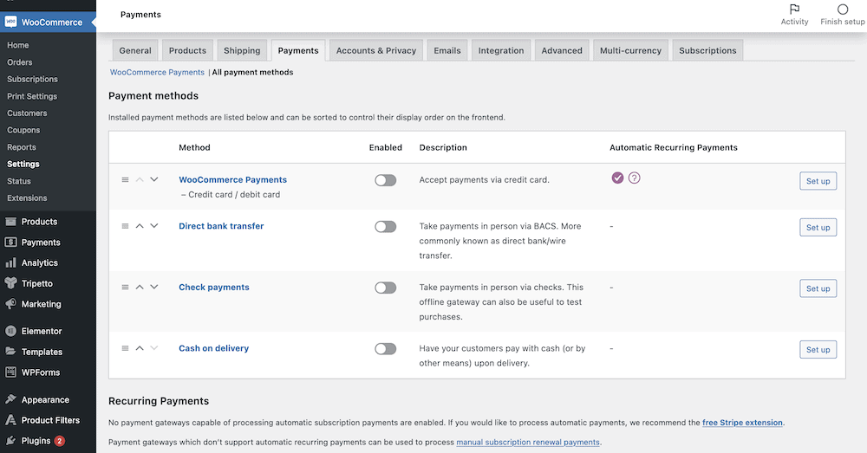Click the Elementor sidebar icon
The image size is (867, 453).
[x=10, y=331]
